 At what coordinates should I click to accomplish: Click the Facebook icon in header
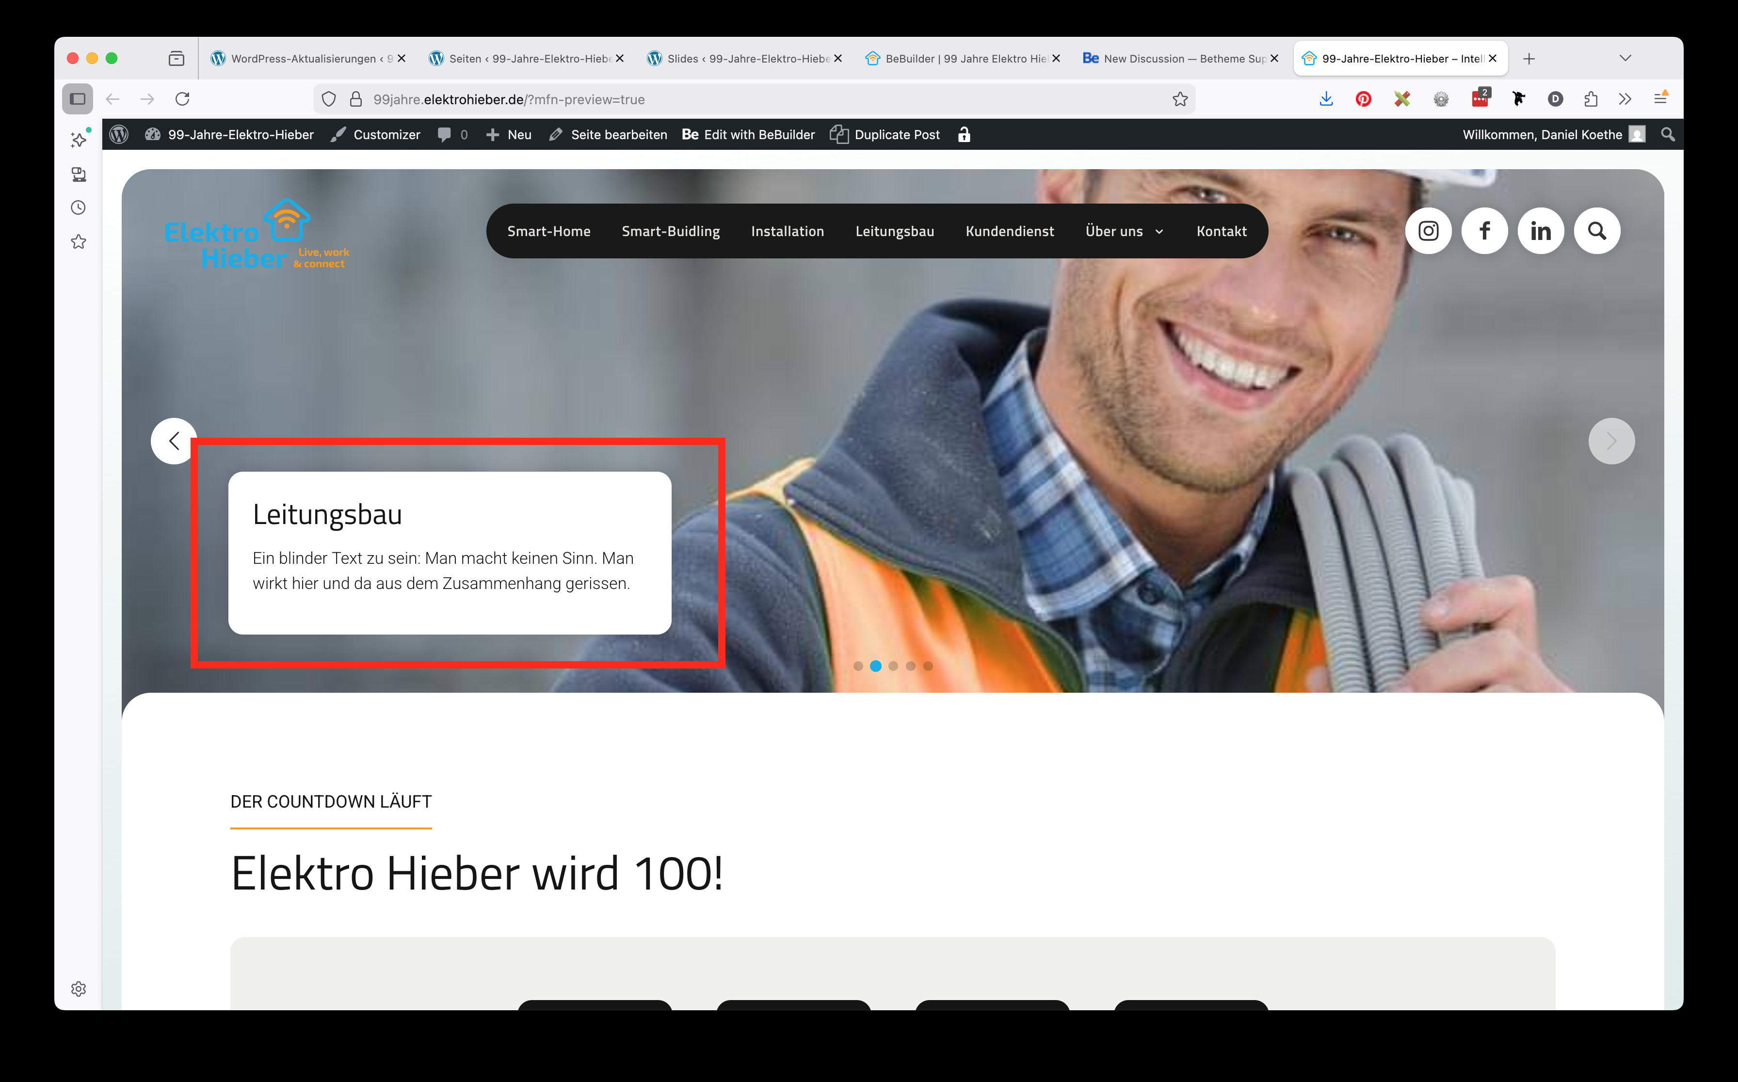(x=1484, y=231)
